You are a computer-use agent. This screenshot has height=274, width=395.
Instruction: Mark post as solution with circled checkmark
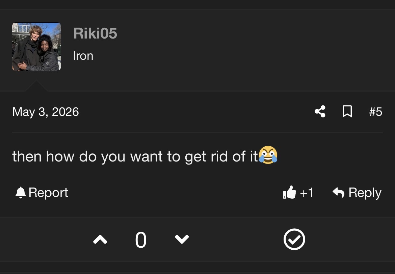point(294,239)
